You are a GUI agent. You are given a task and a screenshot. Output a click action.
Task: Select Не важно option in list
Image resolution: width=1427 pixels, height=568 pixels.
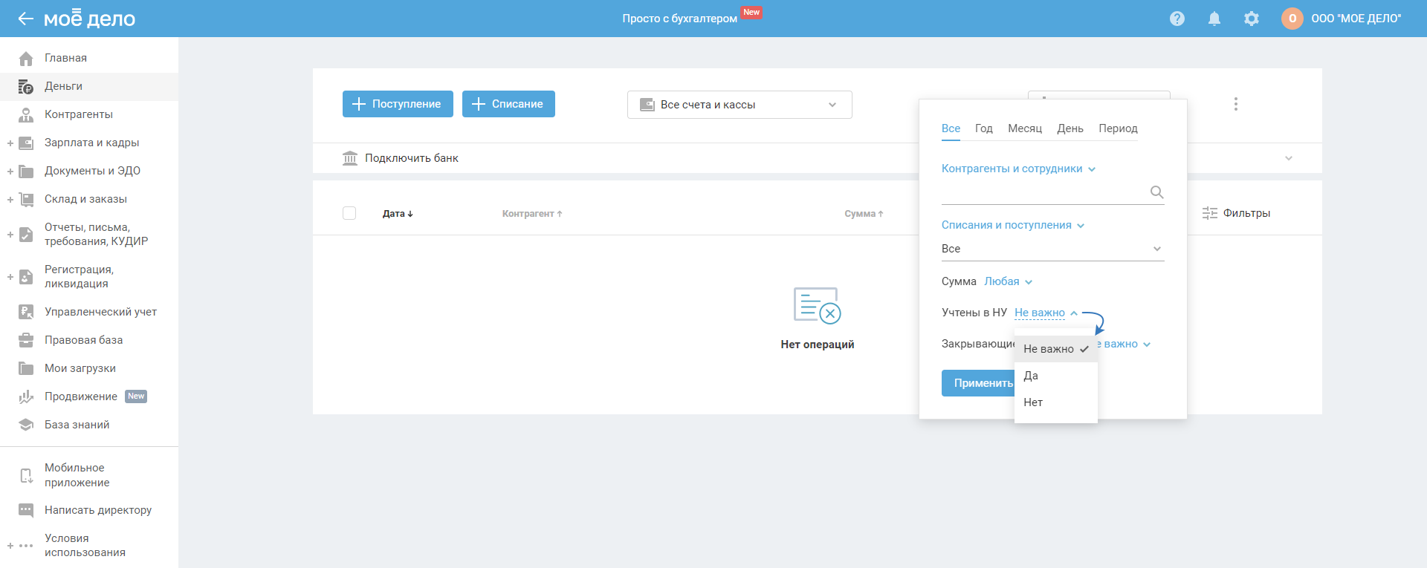click(1055, 349)
